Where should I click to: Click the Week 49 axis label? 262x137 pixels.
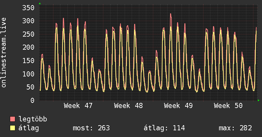(x=178, y=106)
